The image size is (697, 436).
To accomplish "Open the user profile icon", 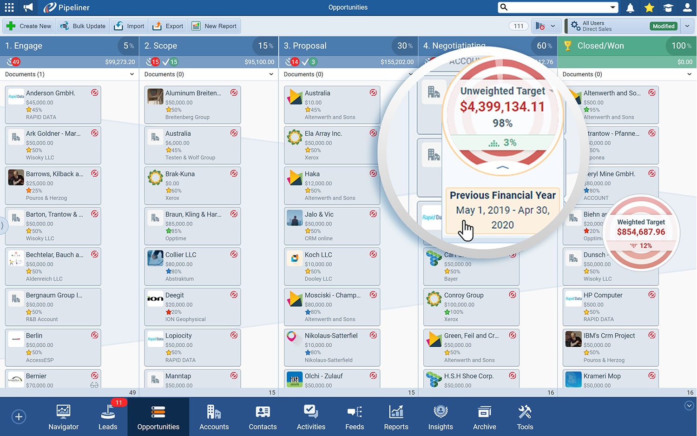I will pos(687,7).
